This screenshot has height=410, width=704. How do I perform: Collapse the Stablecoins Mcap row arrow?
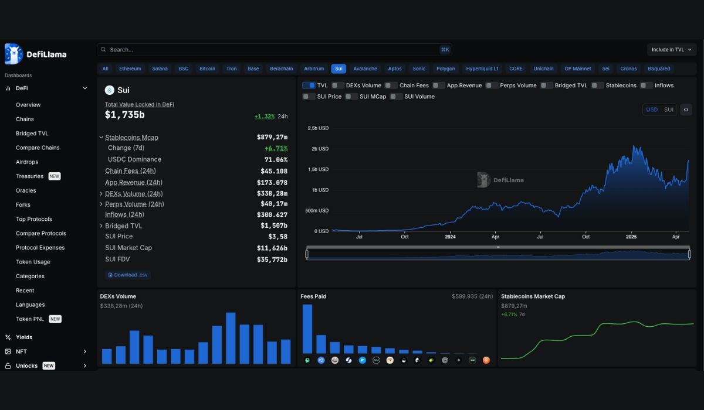click(x=101, y=138)
